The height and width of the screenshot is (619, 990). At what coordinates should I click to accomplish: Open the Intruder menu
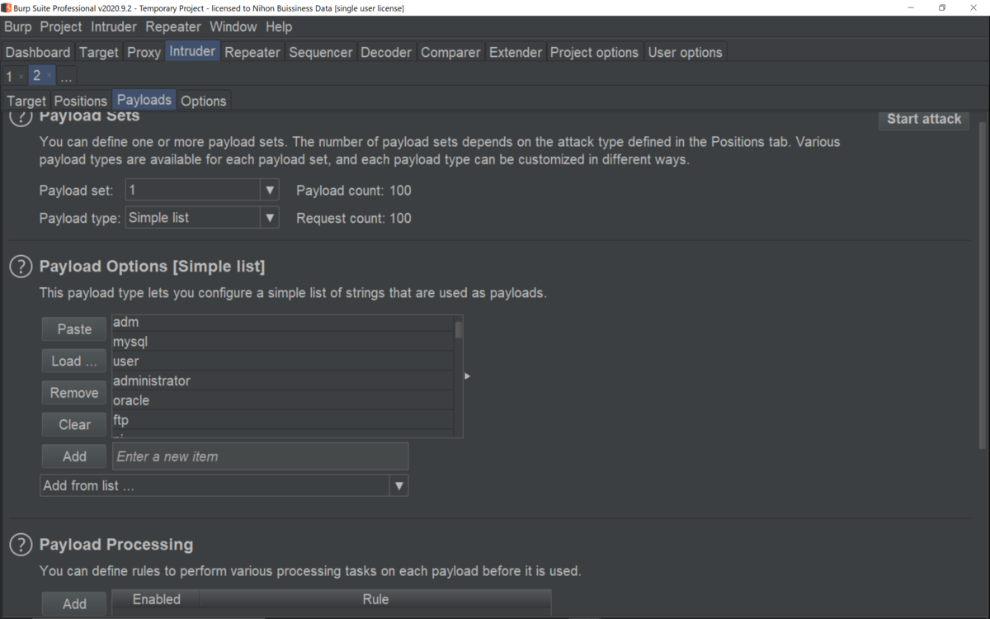click(114, 26)
